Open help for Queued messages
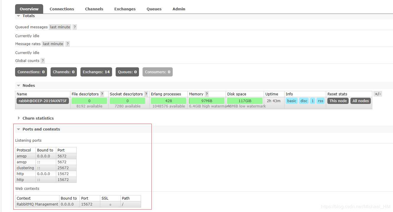The width and height of the screenshot is (393, 212). coord(75,27)
